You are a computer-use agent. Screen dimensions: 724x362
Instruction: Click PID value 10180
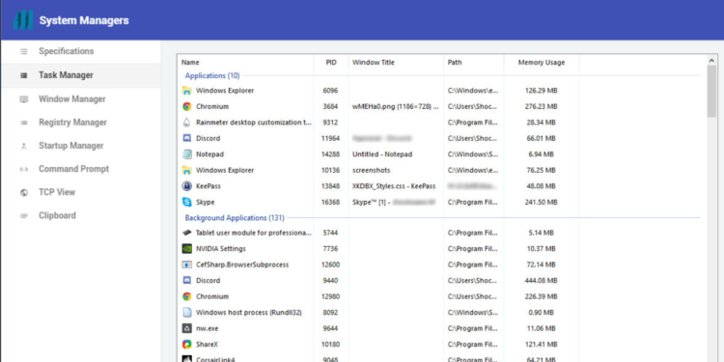click(x=330, y=345)
